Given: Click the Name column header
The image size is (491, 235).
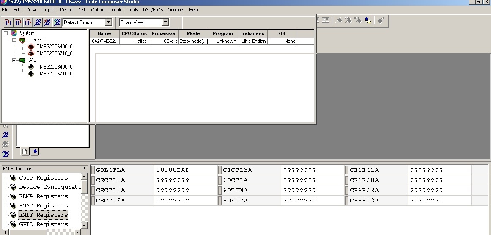Looking at the screenshot, I should (x=104, y=33).
